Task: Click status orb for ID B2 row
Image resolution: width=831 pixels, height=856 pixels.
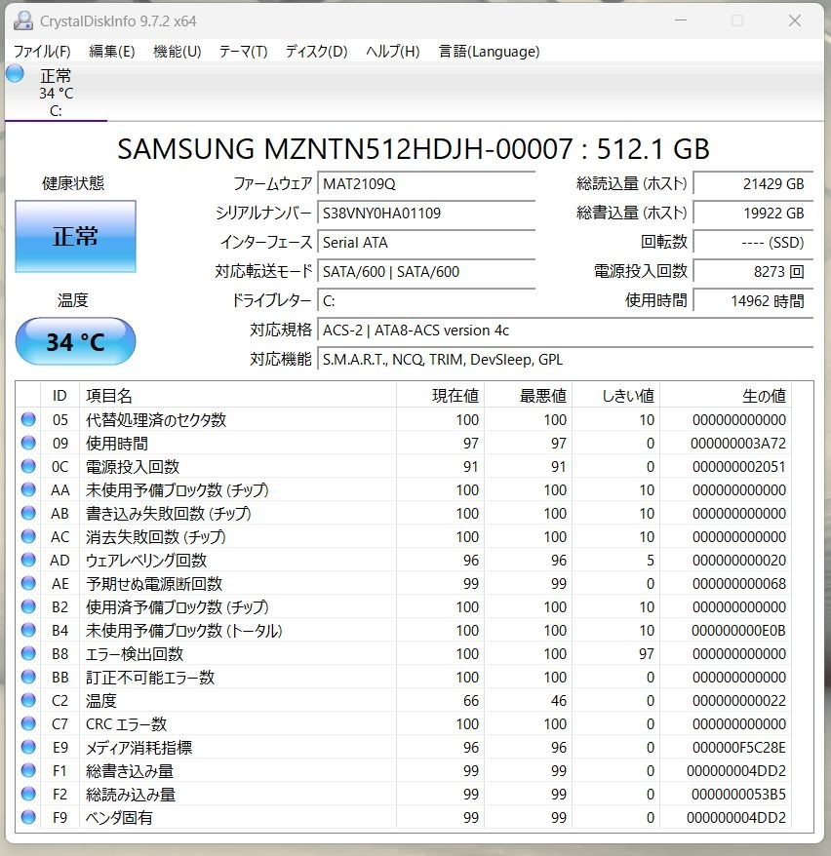Action: point(28,606)
